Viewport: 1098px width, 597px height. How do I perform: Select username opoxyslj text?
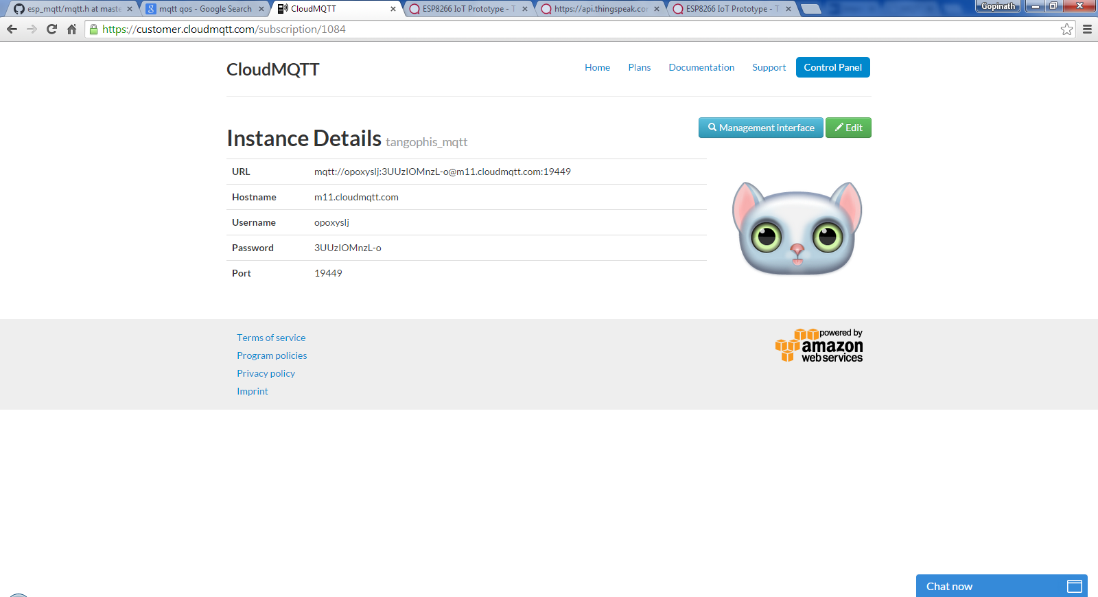click(x=331, y=222)
